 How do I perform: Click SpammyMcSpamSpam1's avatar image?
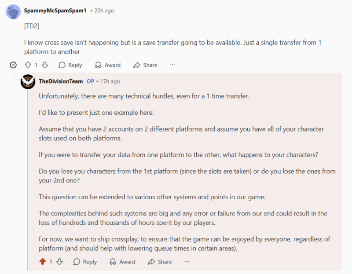pos(13,11)
